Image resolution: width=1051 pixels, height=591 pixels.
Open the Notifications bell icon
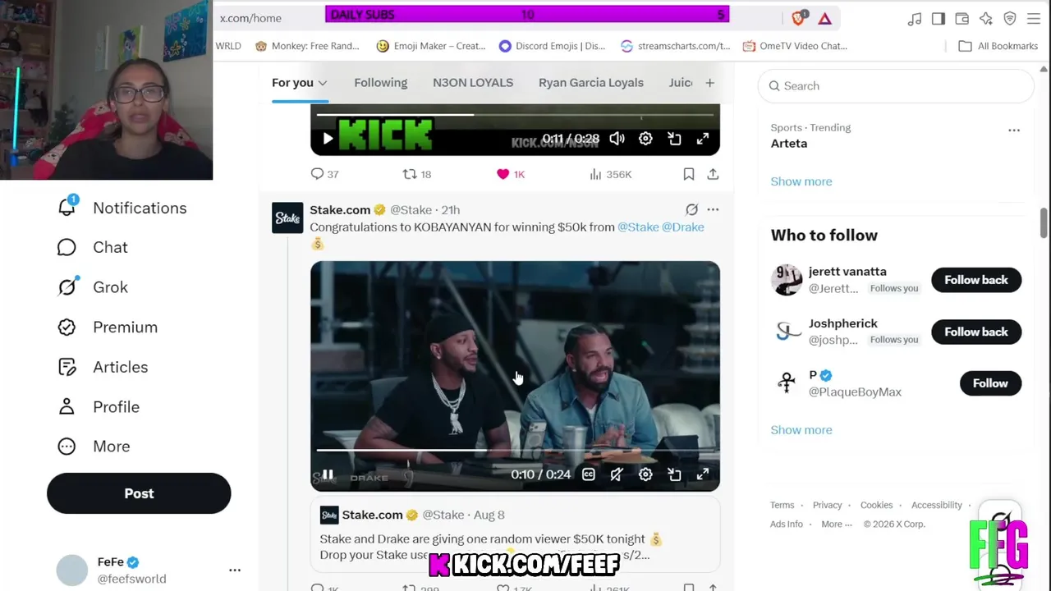pos(67,208)
